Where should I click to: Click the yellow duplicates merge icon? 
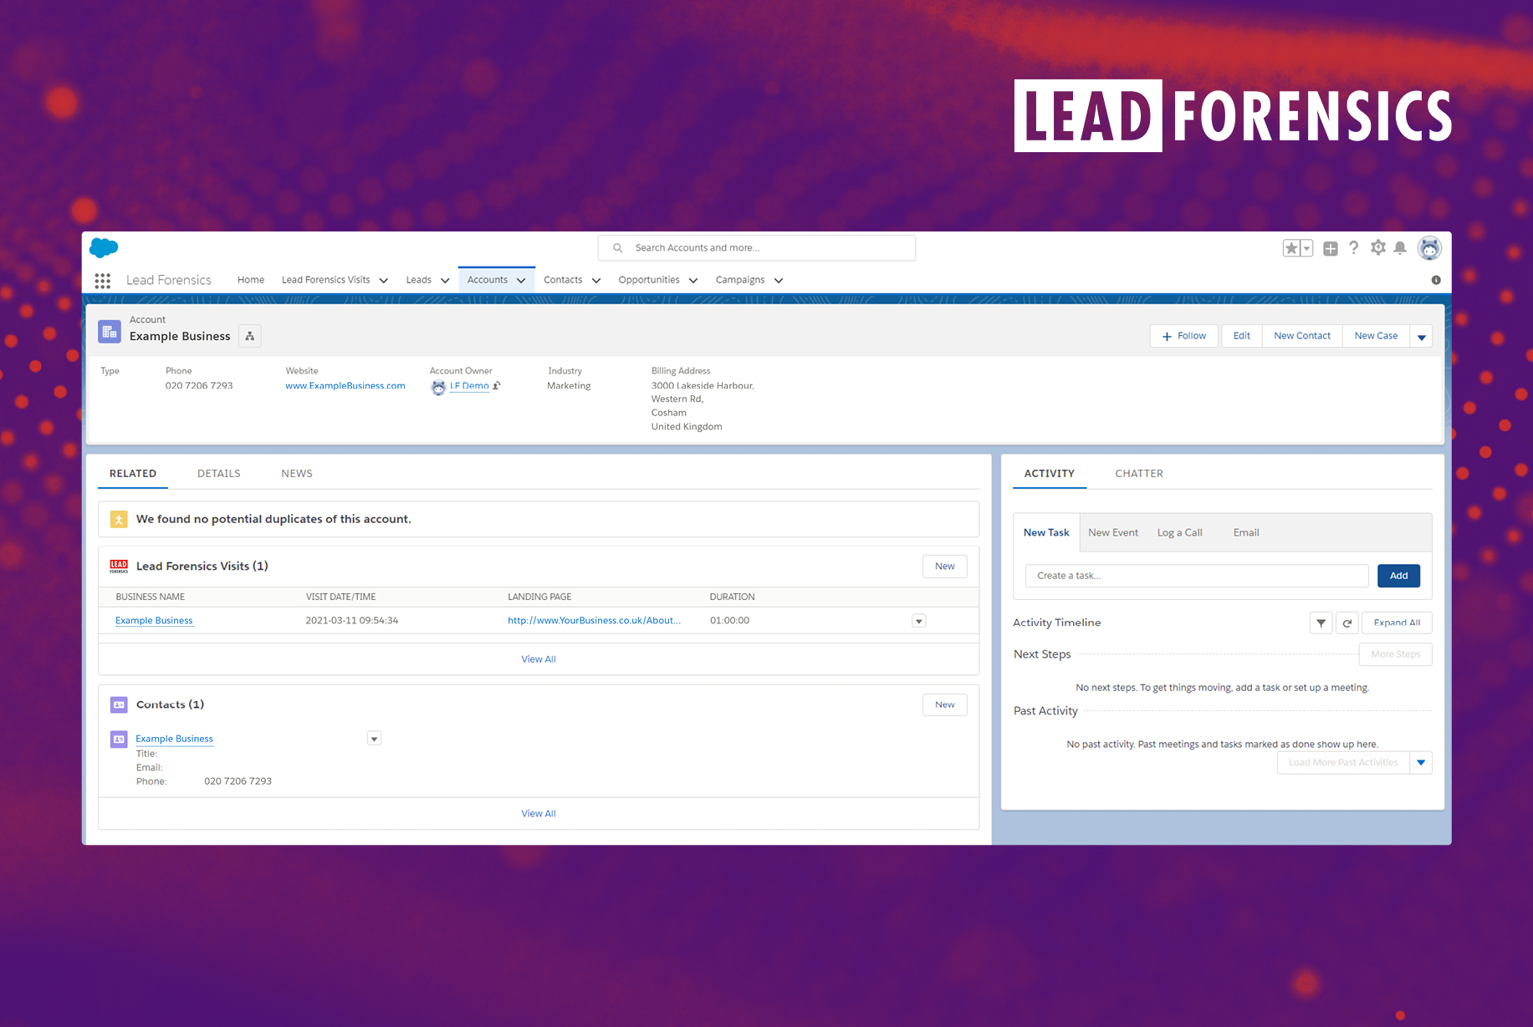pyautogui.click(x=119, y=520)
